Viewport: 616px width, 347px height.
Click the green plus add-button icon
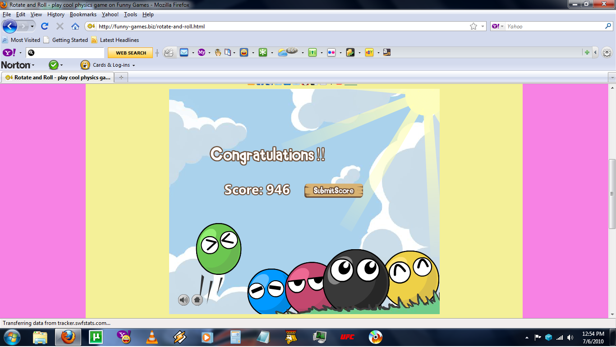point(587,53)
